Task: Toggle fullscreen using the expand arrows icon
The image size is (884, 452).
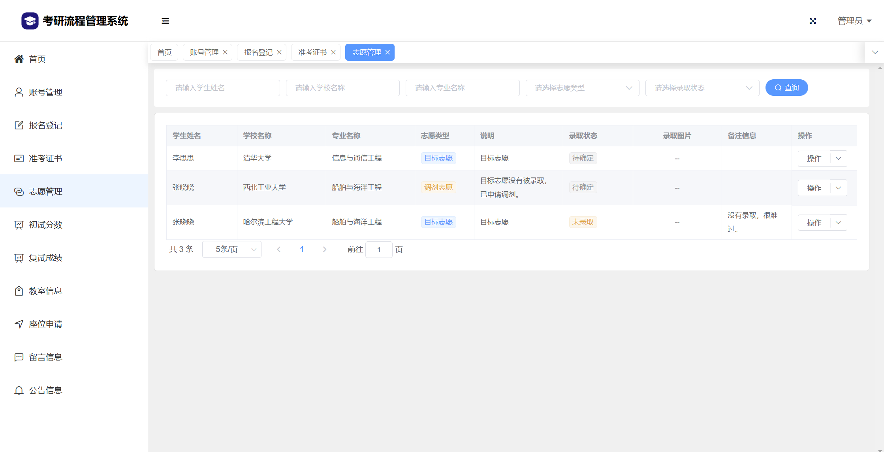Action: coord(813,21)
